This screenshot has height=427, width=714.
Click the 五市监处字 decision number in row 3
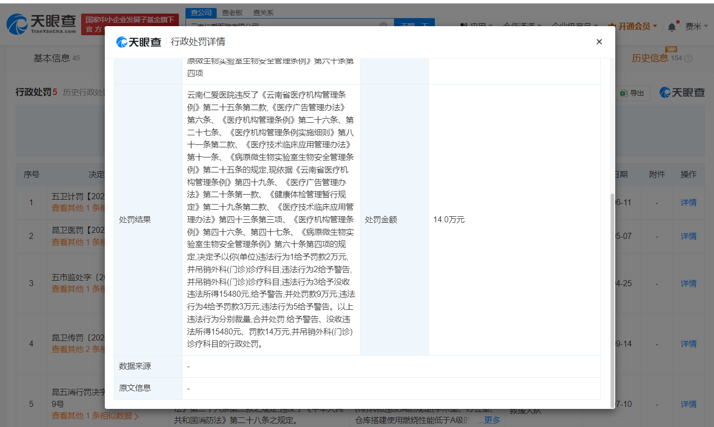click(x=78, y=278)
